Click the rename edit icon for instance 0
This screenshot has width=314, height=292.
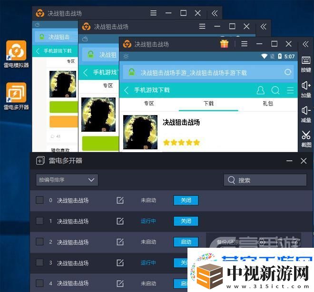click(120, 200)
